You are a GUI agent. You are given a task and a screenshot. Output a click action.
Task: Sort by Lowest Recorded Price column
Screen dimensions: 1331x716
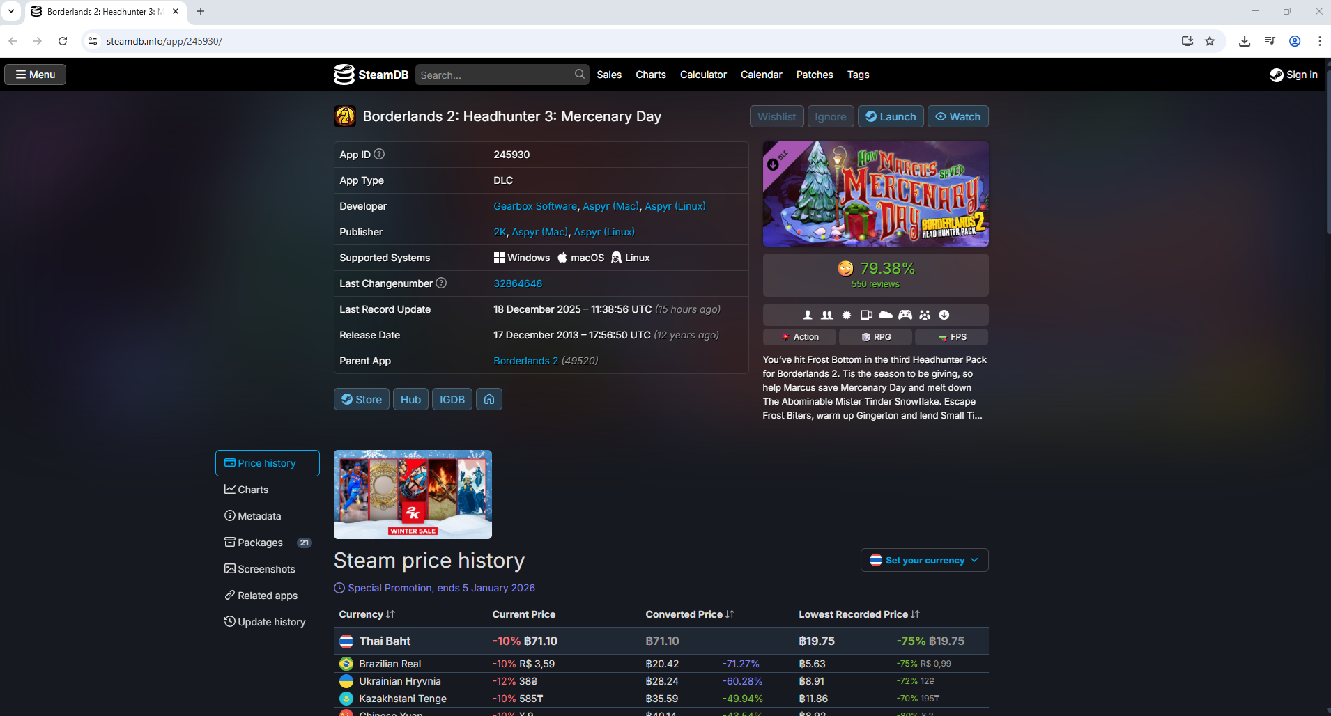(859, 614)
